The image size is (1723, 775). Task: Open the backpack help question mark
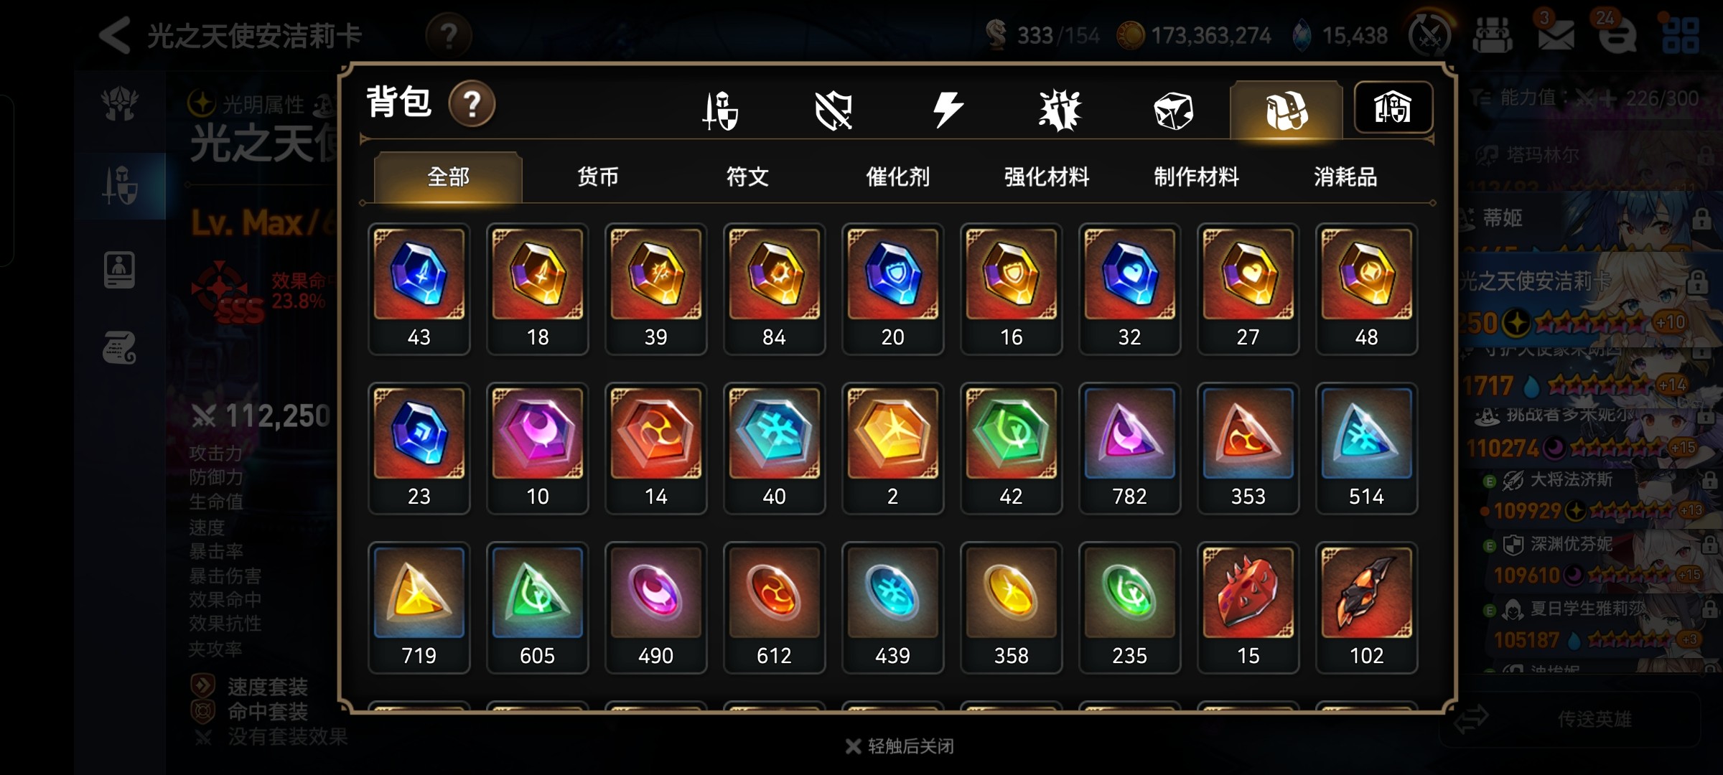[x=472, y=104]
